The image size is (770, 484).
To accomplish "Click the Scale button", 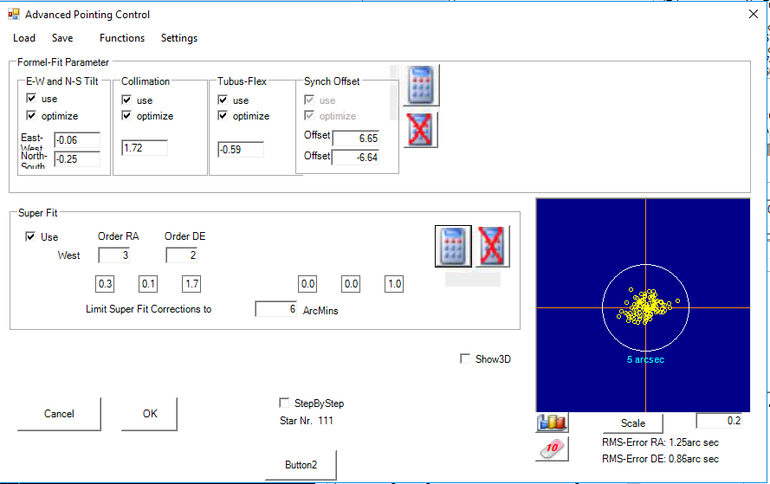I will [633, 423].
